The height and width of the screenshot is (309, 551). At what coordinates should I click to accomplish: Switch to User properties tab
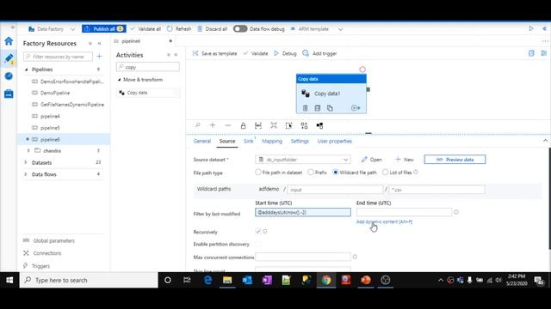(335, 141)
